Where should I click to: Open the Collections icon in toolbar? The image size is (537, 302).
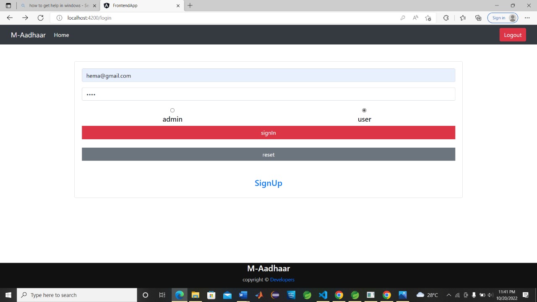[x=478, y=18]
